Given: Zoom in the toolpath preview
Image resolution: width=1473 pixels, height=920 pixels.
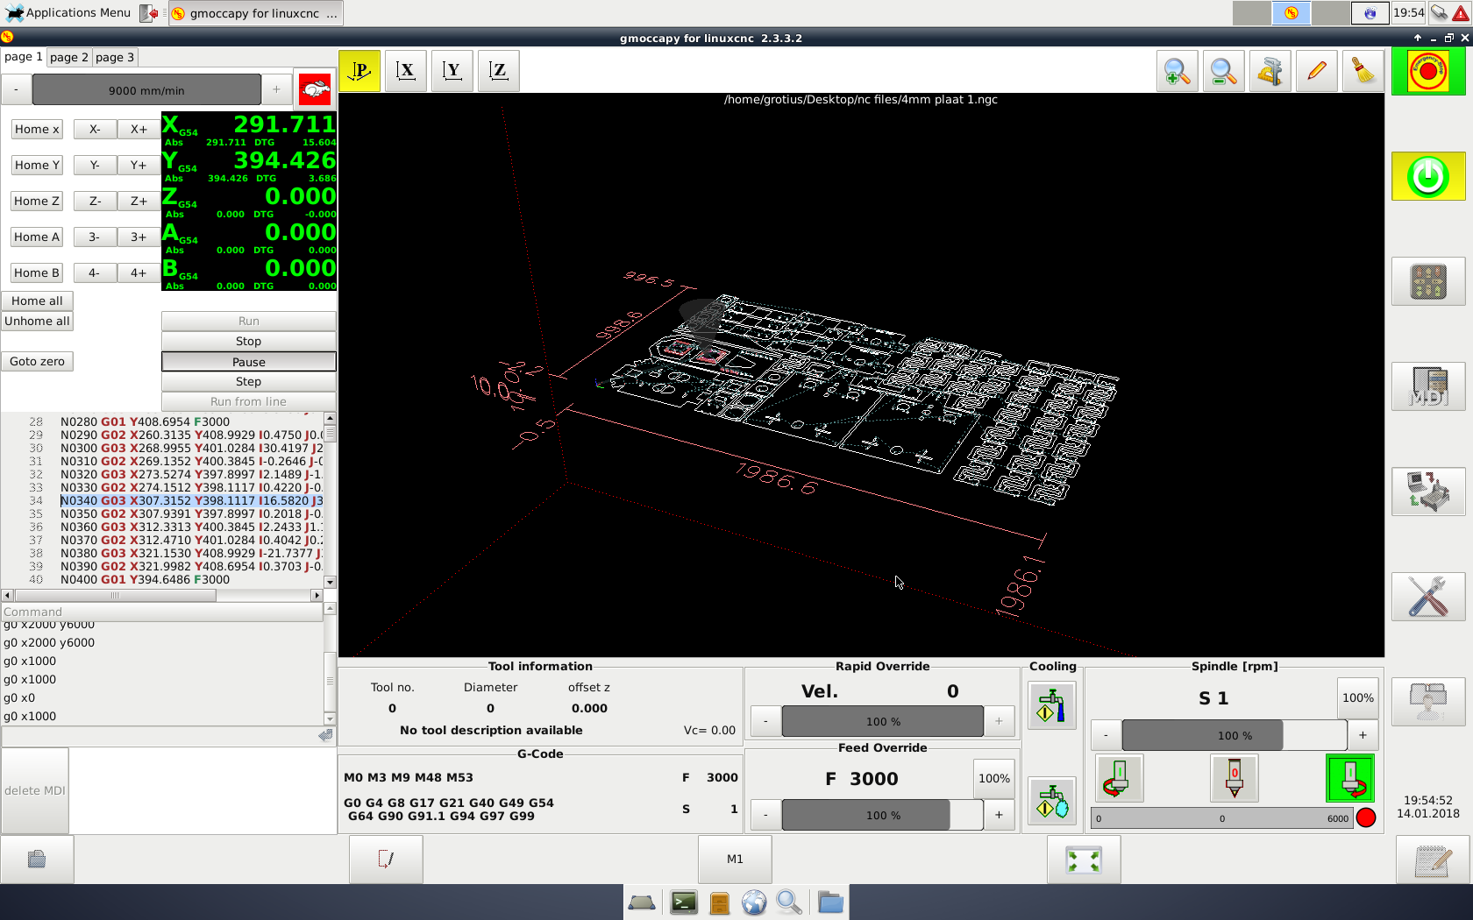Looking at the screenshot, I should [1178, 71].
